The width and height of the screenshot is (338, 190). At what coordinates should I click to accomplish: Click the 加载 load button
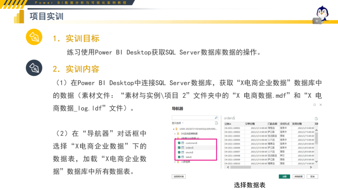[284, 176]
